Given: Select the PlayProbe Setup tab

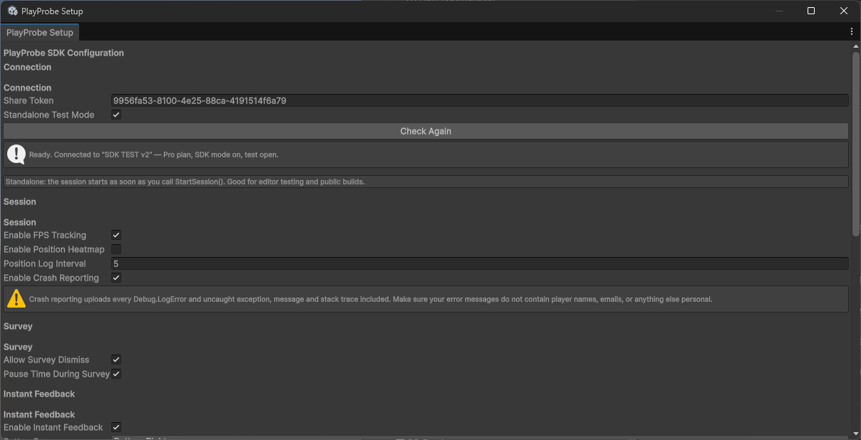Looking at the screenshot, I should (x=40, y=32).
